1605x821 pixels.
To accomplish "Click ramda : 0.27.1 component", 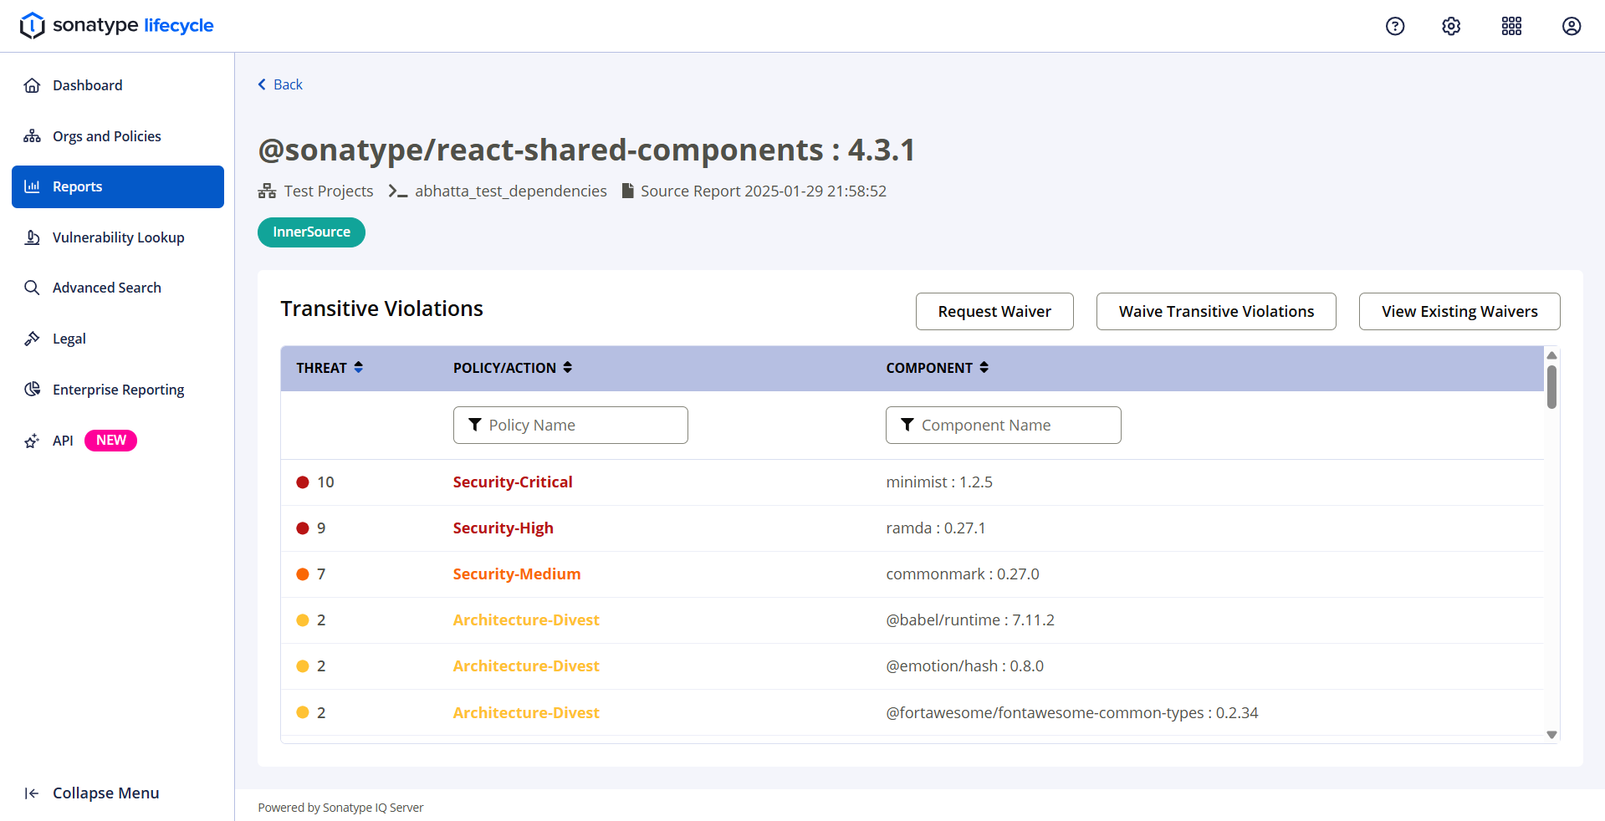I will point(936,528).
